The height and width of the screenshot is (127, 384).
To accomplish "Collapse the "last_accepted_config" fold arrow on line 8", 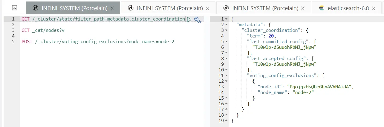I will click(226, 59).
